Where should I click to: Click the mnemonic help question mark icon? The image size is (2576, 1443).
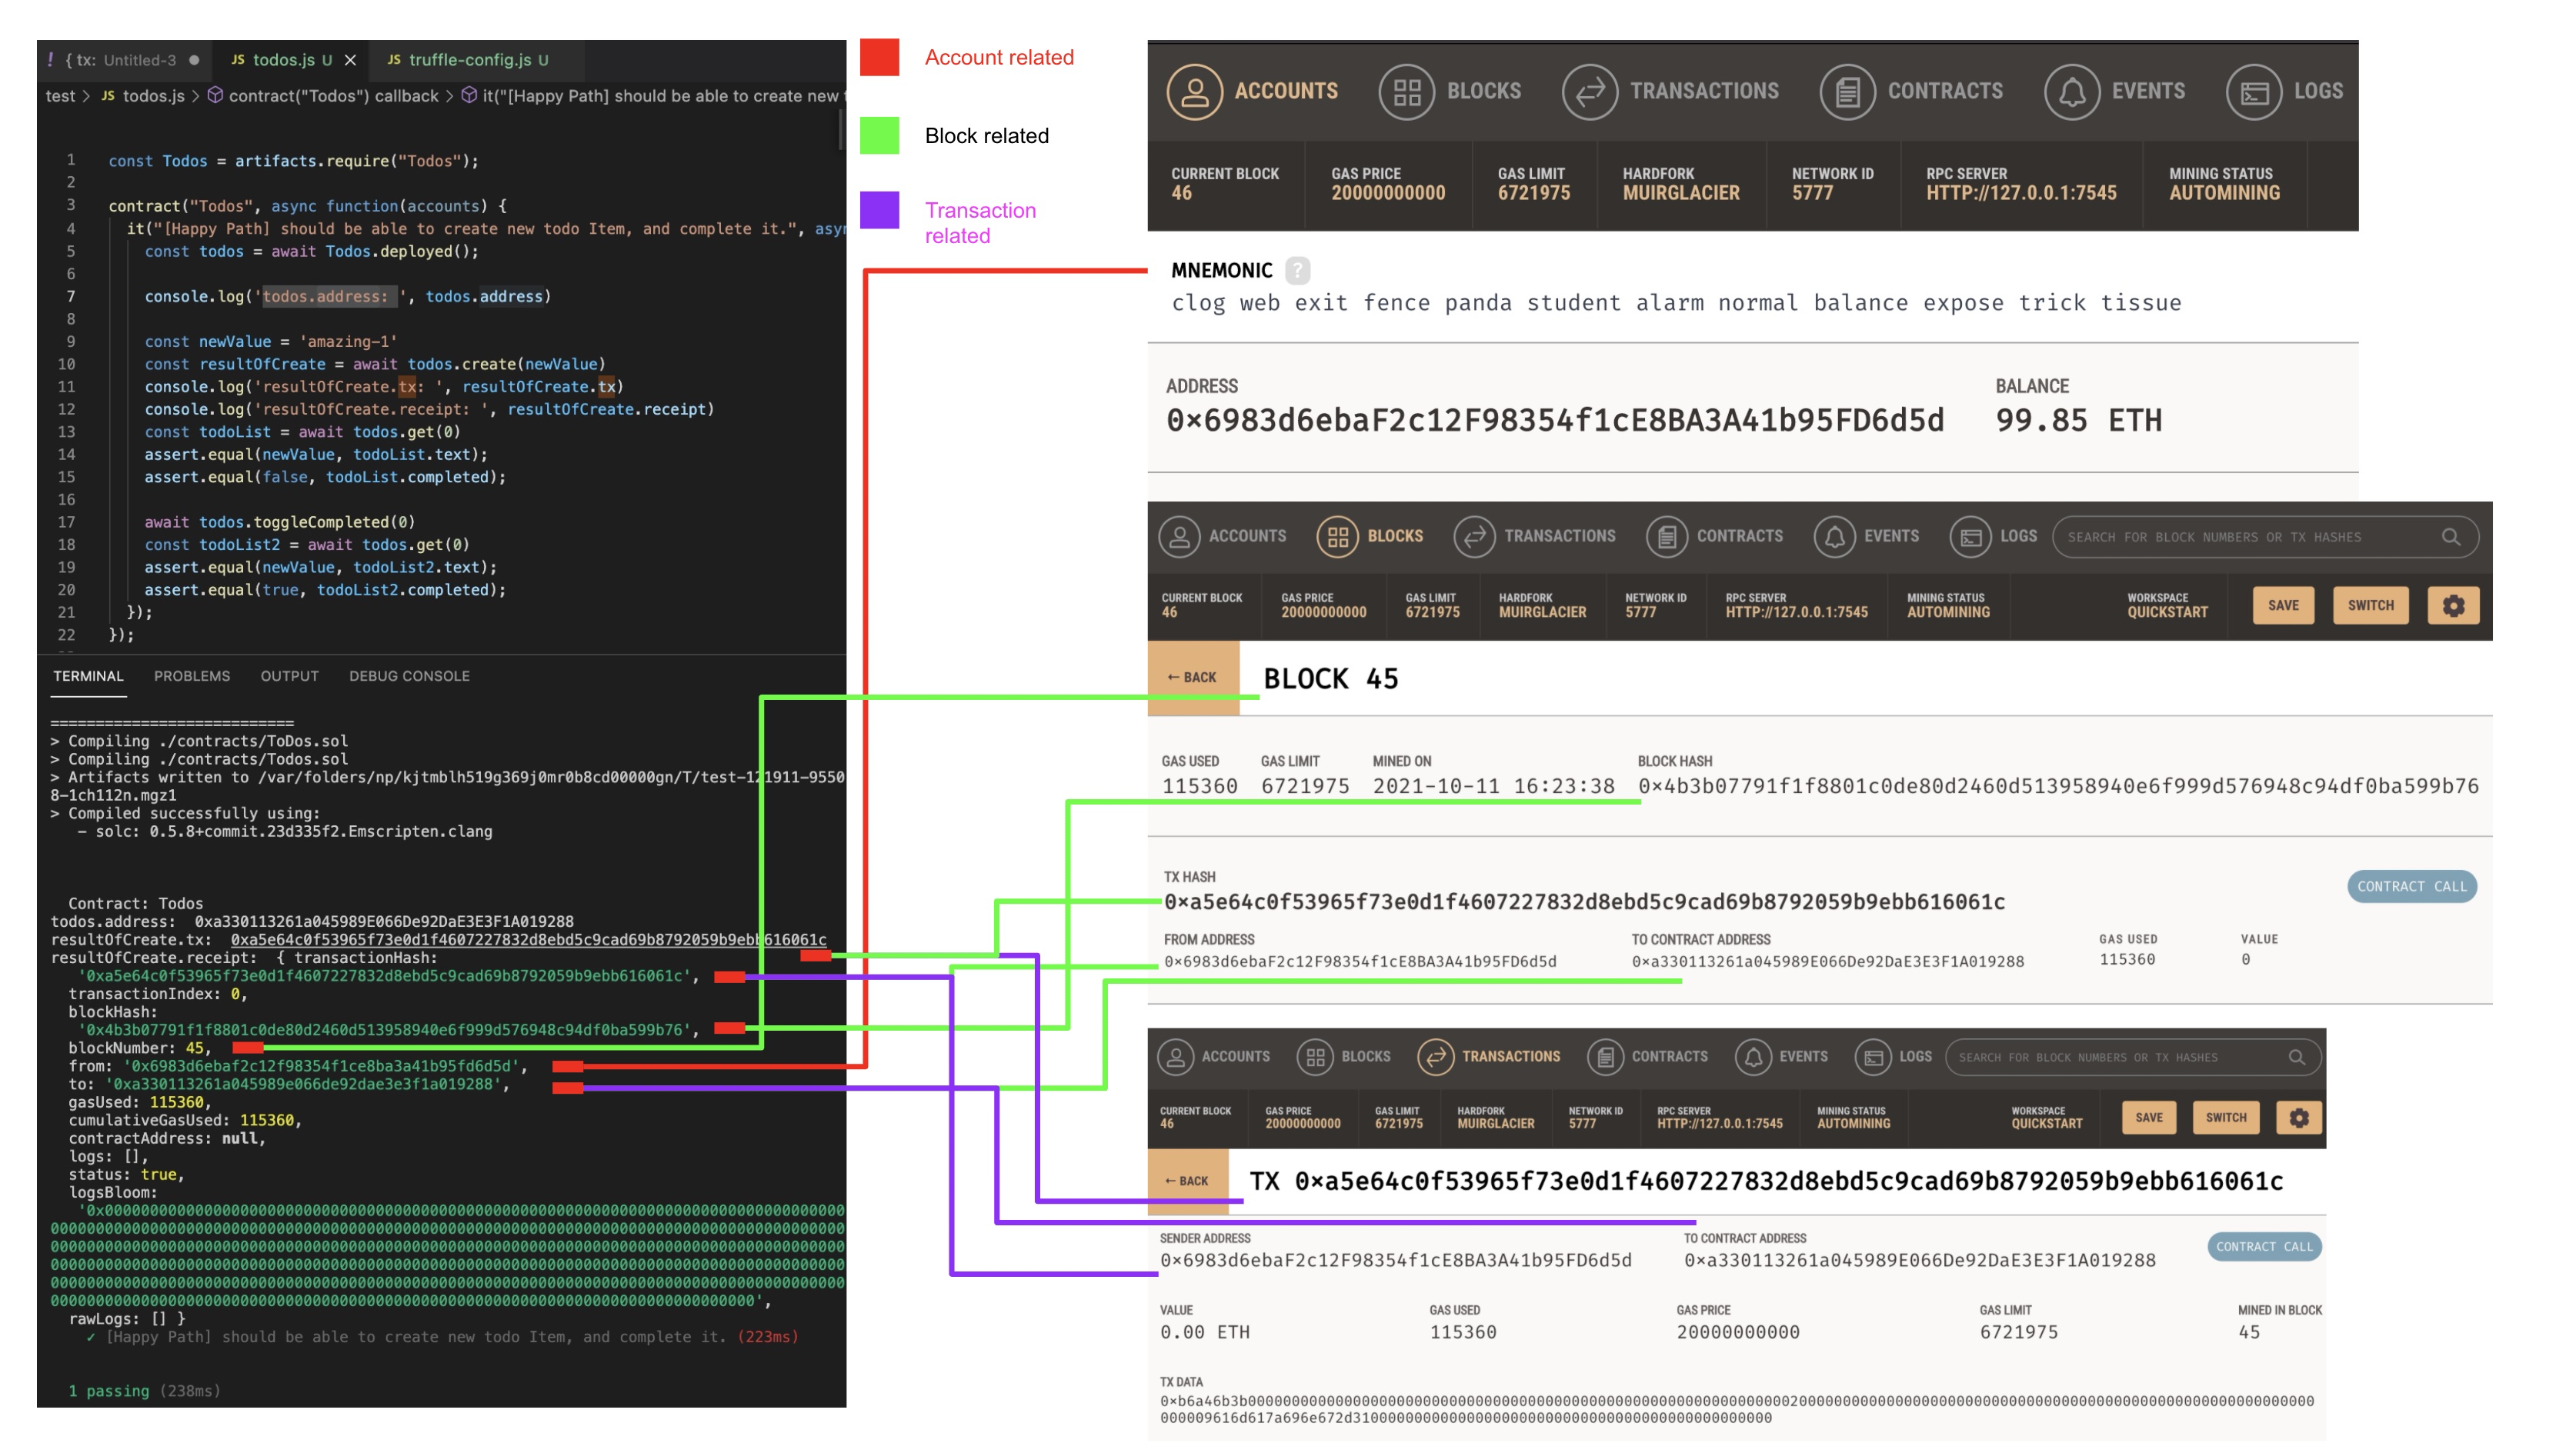(1297, 270)
